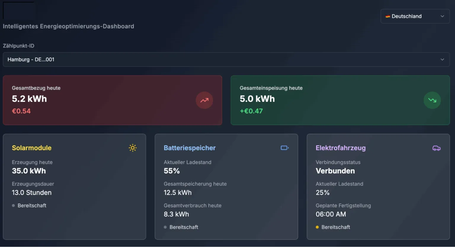
Task: Click the German flag icon in the country selector
Action: tap(387, 16)
